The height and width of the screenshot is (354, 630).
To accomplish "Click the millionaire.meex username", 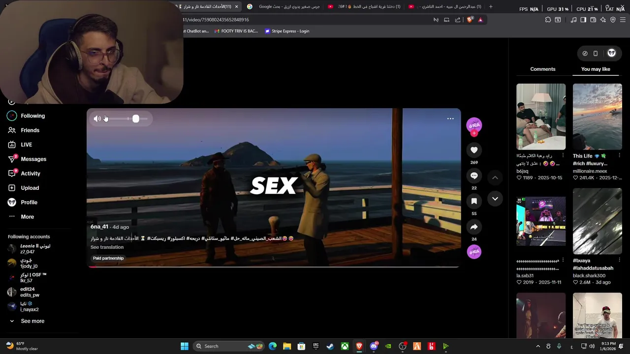I will (590, 171).
